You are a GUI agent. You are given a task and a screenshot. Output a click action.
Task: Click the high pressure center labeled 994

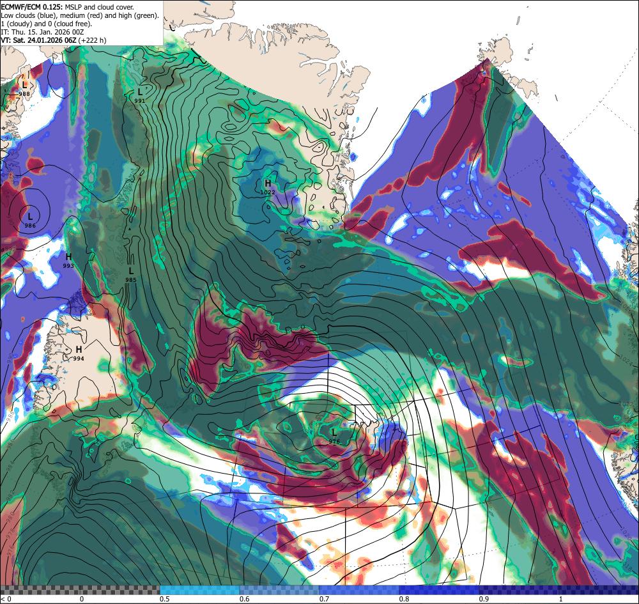click(x=79, y=353)
